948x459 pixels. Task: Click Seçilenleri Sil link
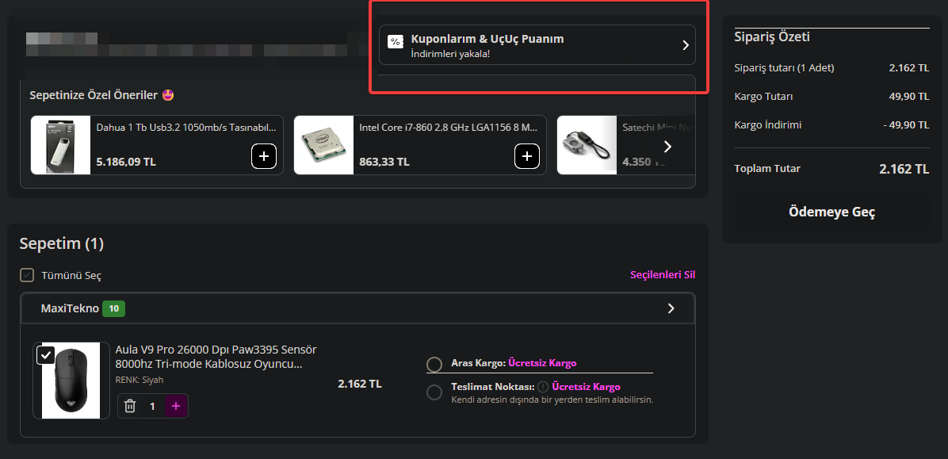(663, 274)
